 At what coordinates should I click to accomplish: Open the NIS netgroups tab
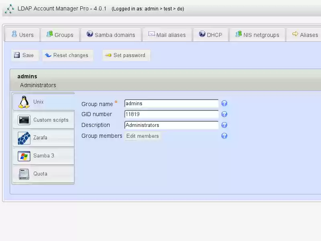click(258, 35)
